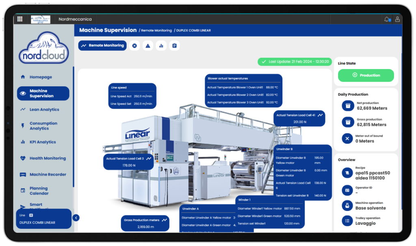416x246 pixels.
Task: Click the Winder 1 data card
Action: [270, 212]
